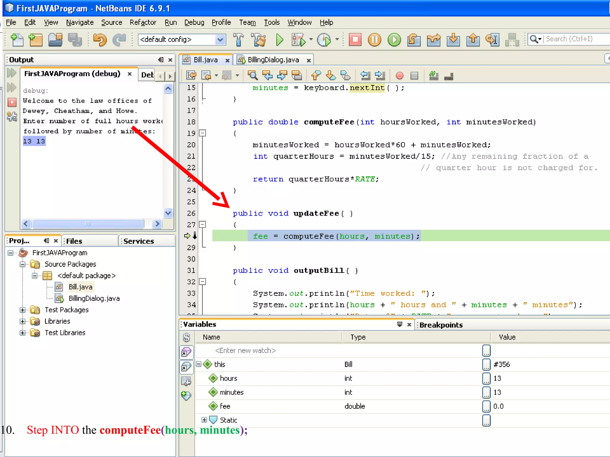Toggle the red macro recording button

tap(399, 76)
